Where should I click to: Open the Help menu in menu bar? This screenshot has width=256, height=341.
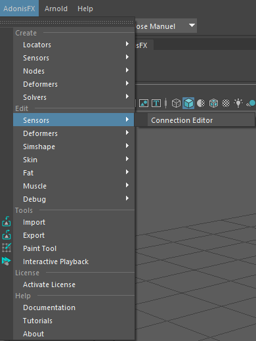[85, 9]
